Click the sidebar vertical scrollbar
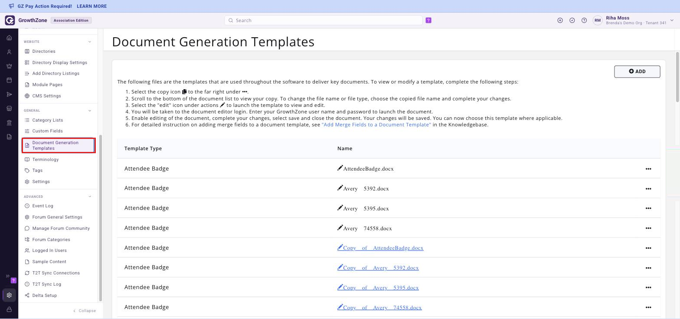This screenshot has height=319, width=680. pos(101,218)
